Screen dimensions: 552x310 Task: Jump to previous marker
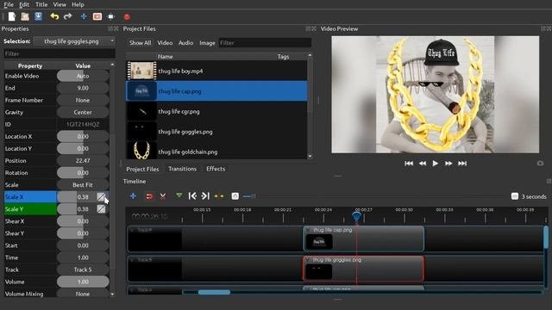[192, 196]
